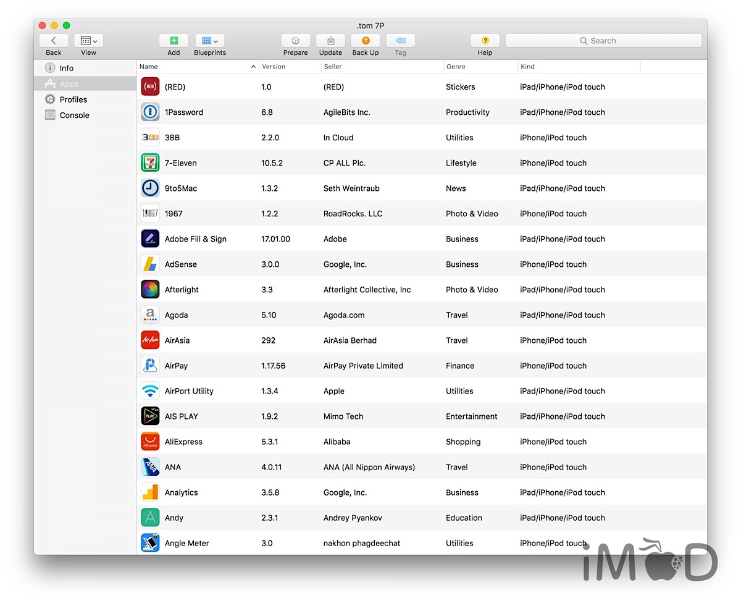Image resolution: width=741 pixels, height=603 pixels.
Task: Click the Prepare gear icon
Action: [x=295, y=41]
